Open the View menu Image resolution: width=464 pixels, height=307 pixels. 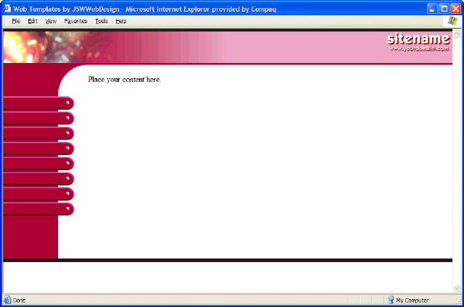click(x=51, y=21)
